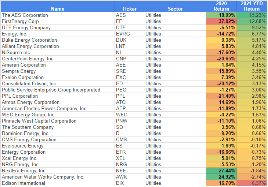Select the 27.44% return cell
This screenshot has height=187, width=268.
[221, 171]
